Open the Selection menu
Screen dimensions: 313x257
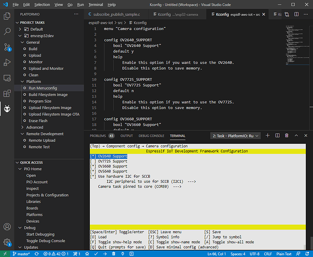pyautogui.click(x=42, y=5)
